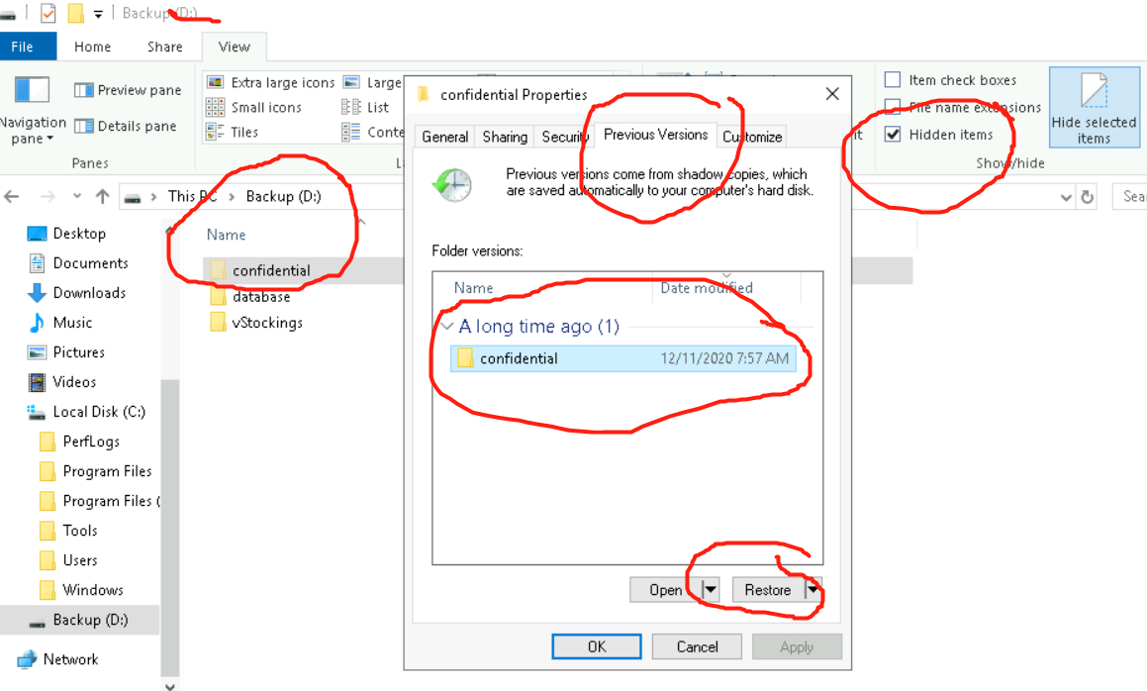This screenshot has width=1147, height=691.
Task: Open the Home ribbon tab
Action: (x=92, y=47)
